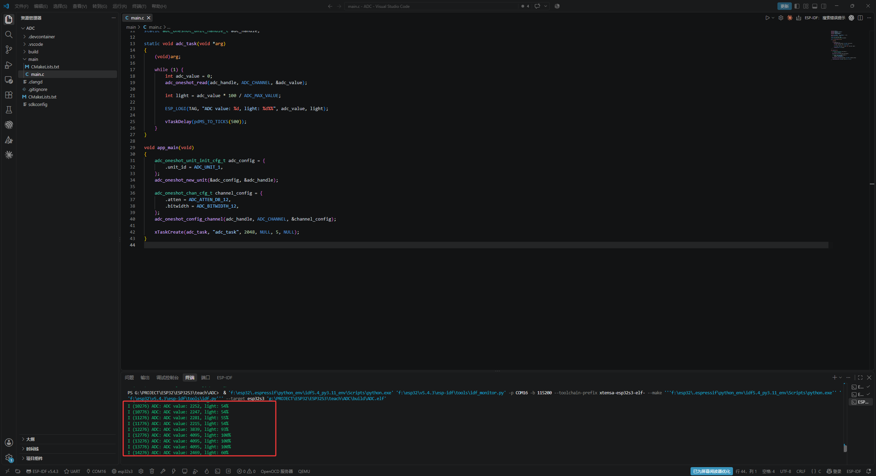The image size is (876, 476).
Task: Open the Search view in activity bar
Action: pyautogui.click(x=9, y=35)
